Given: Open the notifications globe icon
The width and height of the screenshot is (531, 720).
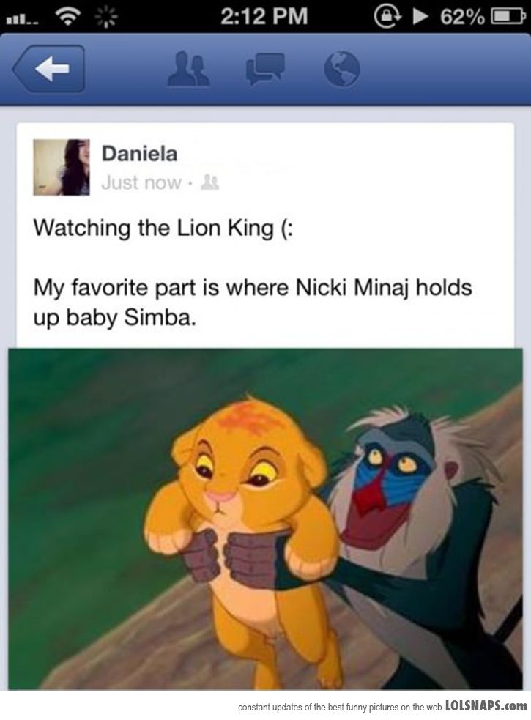Looking at the screenshot, I should coord(342,69).
